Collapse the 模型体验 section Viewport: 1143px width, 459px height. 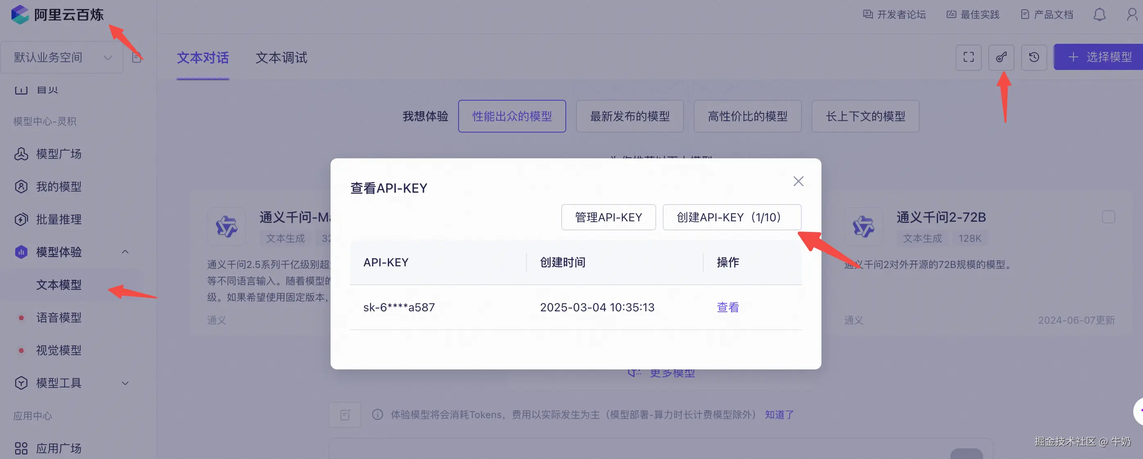tap(125, 251)
